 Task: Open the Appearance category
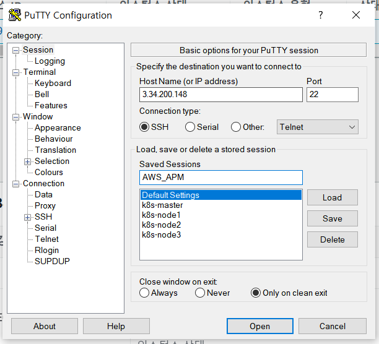(58, 127)
